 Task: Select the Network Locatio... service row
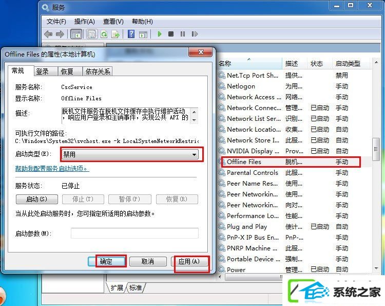pos(295,130)
